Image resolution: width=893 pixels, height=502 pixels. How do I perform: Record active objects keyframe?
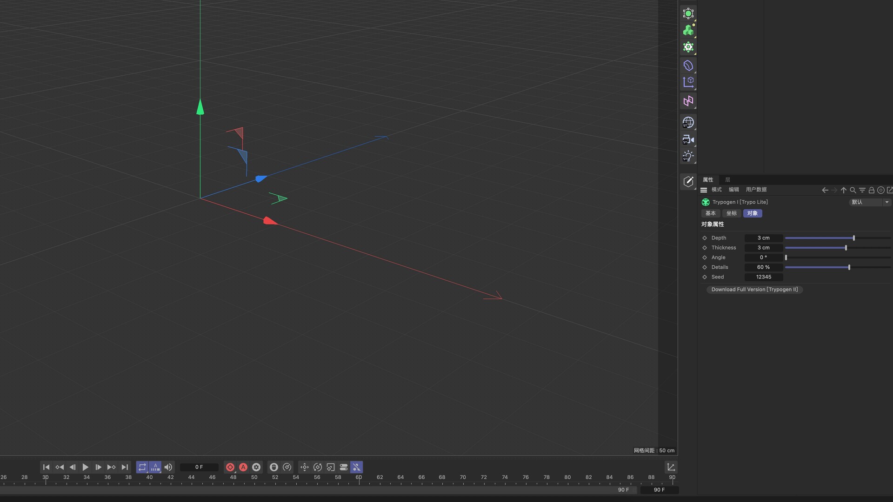tap(230, 467)
